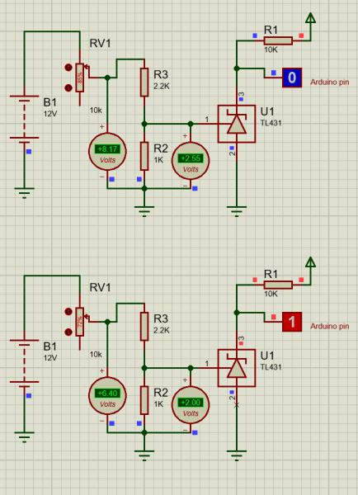This screenshot has width=358, height=495.
Task: Select the top circuit voltmeter reading +8.17
Action: 108,152
